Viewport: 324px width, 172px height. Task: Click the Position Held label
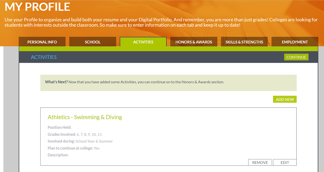point(59,128)
